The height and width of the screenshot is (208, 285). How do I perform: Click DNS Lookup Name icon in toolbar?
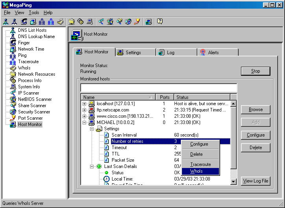tap(15, 22)
